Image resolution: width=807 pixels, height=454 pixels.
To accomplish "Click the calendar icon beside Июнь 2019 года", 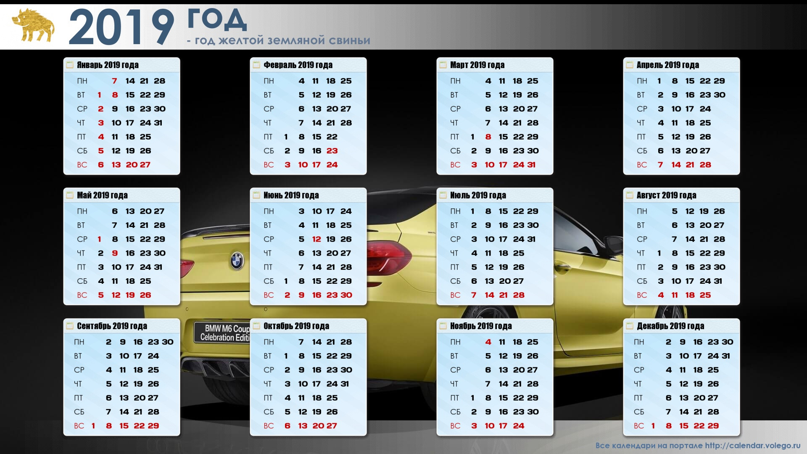I will pos(256,195).
